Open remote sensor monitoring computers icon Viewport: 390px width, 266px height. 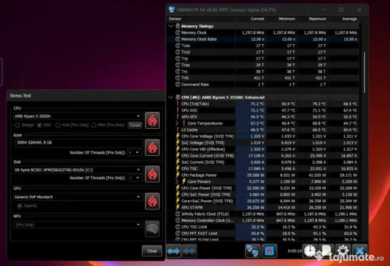tap(253, 251)
